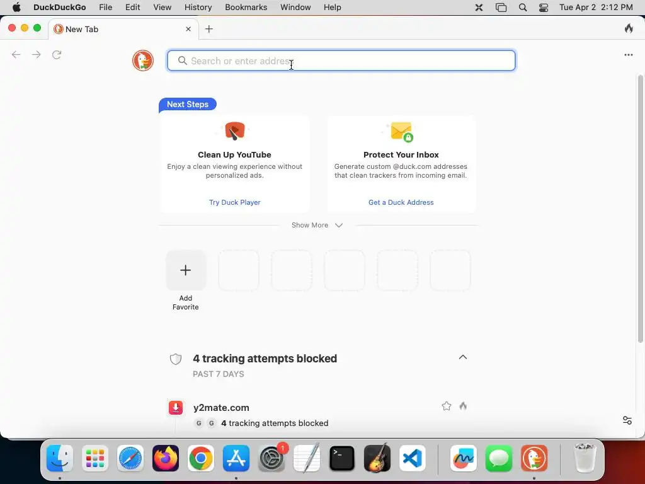The width and height of the screenshot is (645, 484).
Task: Click Try Duck Player link
Action: [x=234, y=202]
